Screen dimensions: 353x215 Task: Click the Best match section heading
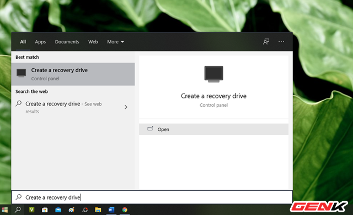point(27,57)
